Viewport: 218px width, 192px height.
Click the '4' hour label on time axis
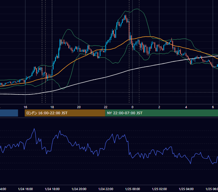tap(186, 107)
